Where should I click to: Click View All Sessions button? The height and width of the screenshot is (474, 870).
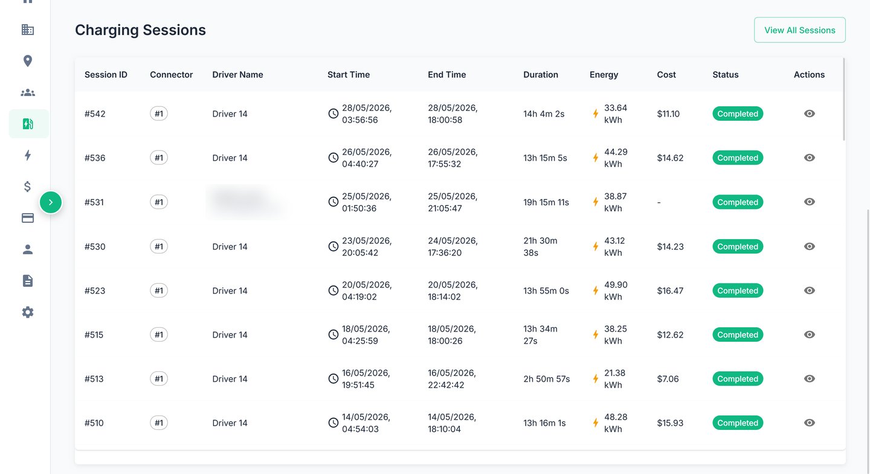pos(800,30)
